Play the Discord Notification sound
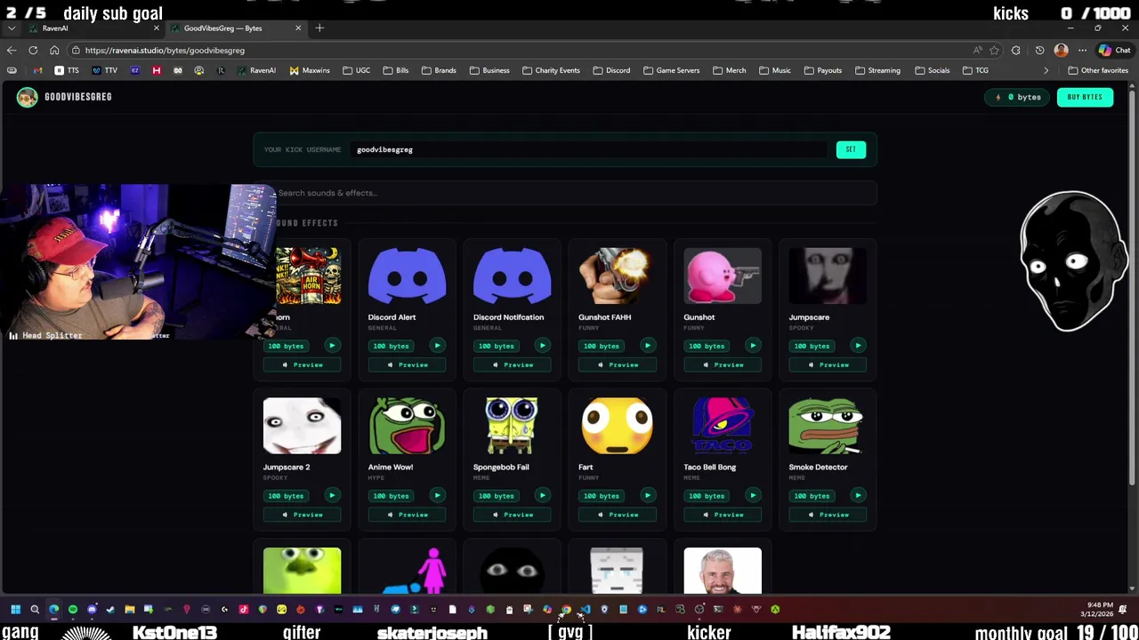This screenshot has height=640, width=1139. (x=542, y=346)
